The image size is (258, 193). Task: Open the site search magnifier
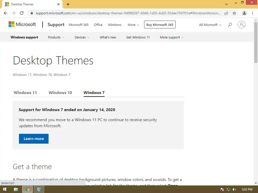[x=230, y=25]
